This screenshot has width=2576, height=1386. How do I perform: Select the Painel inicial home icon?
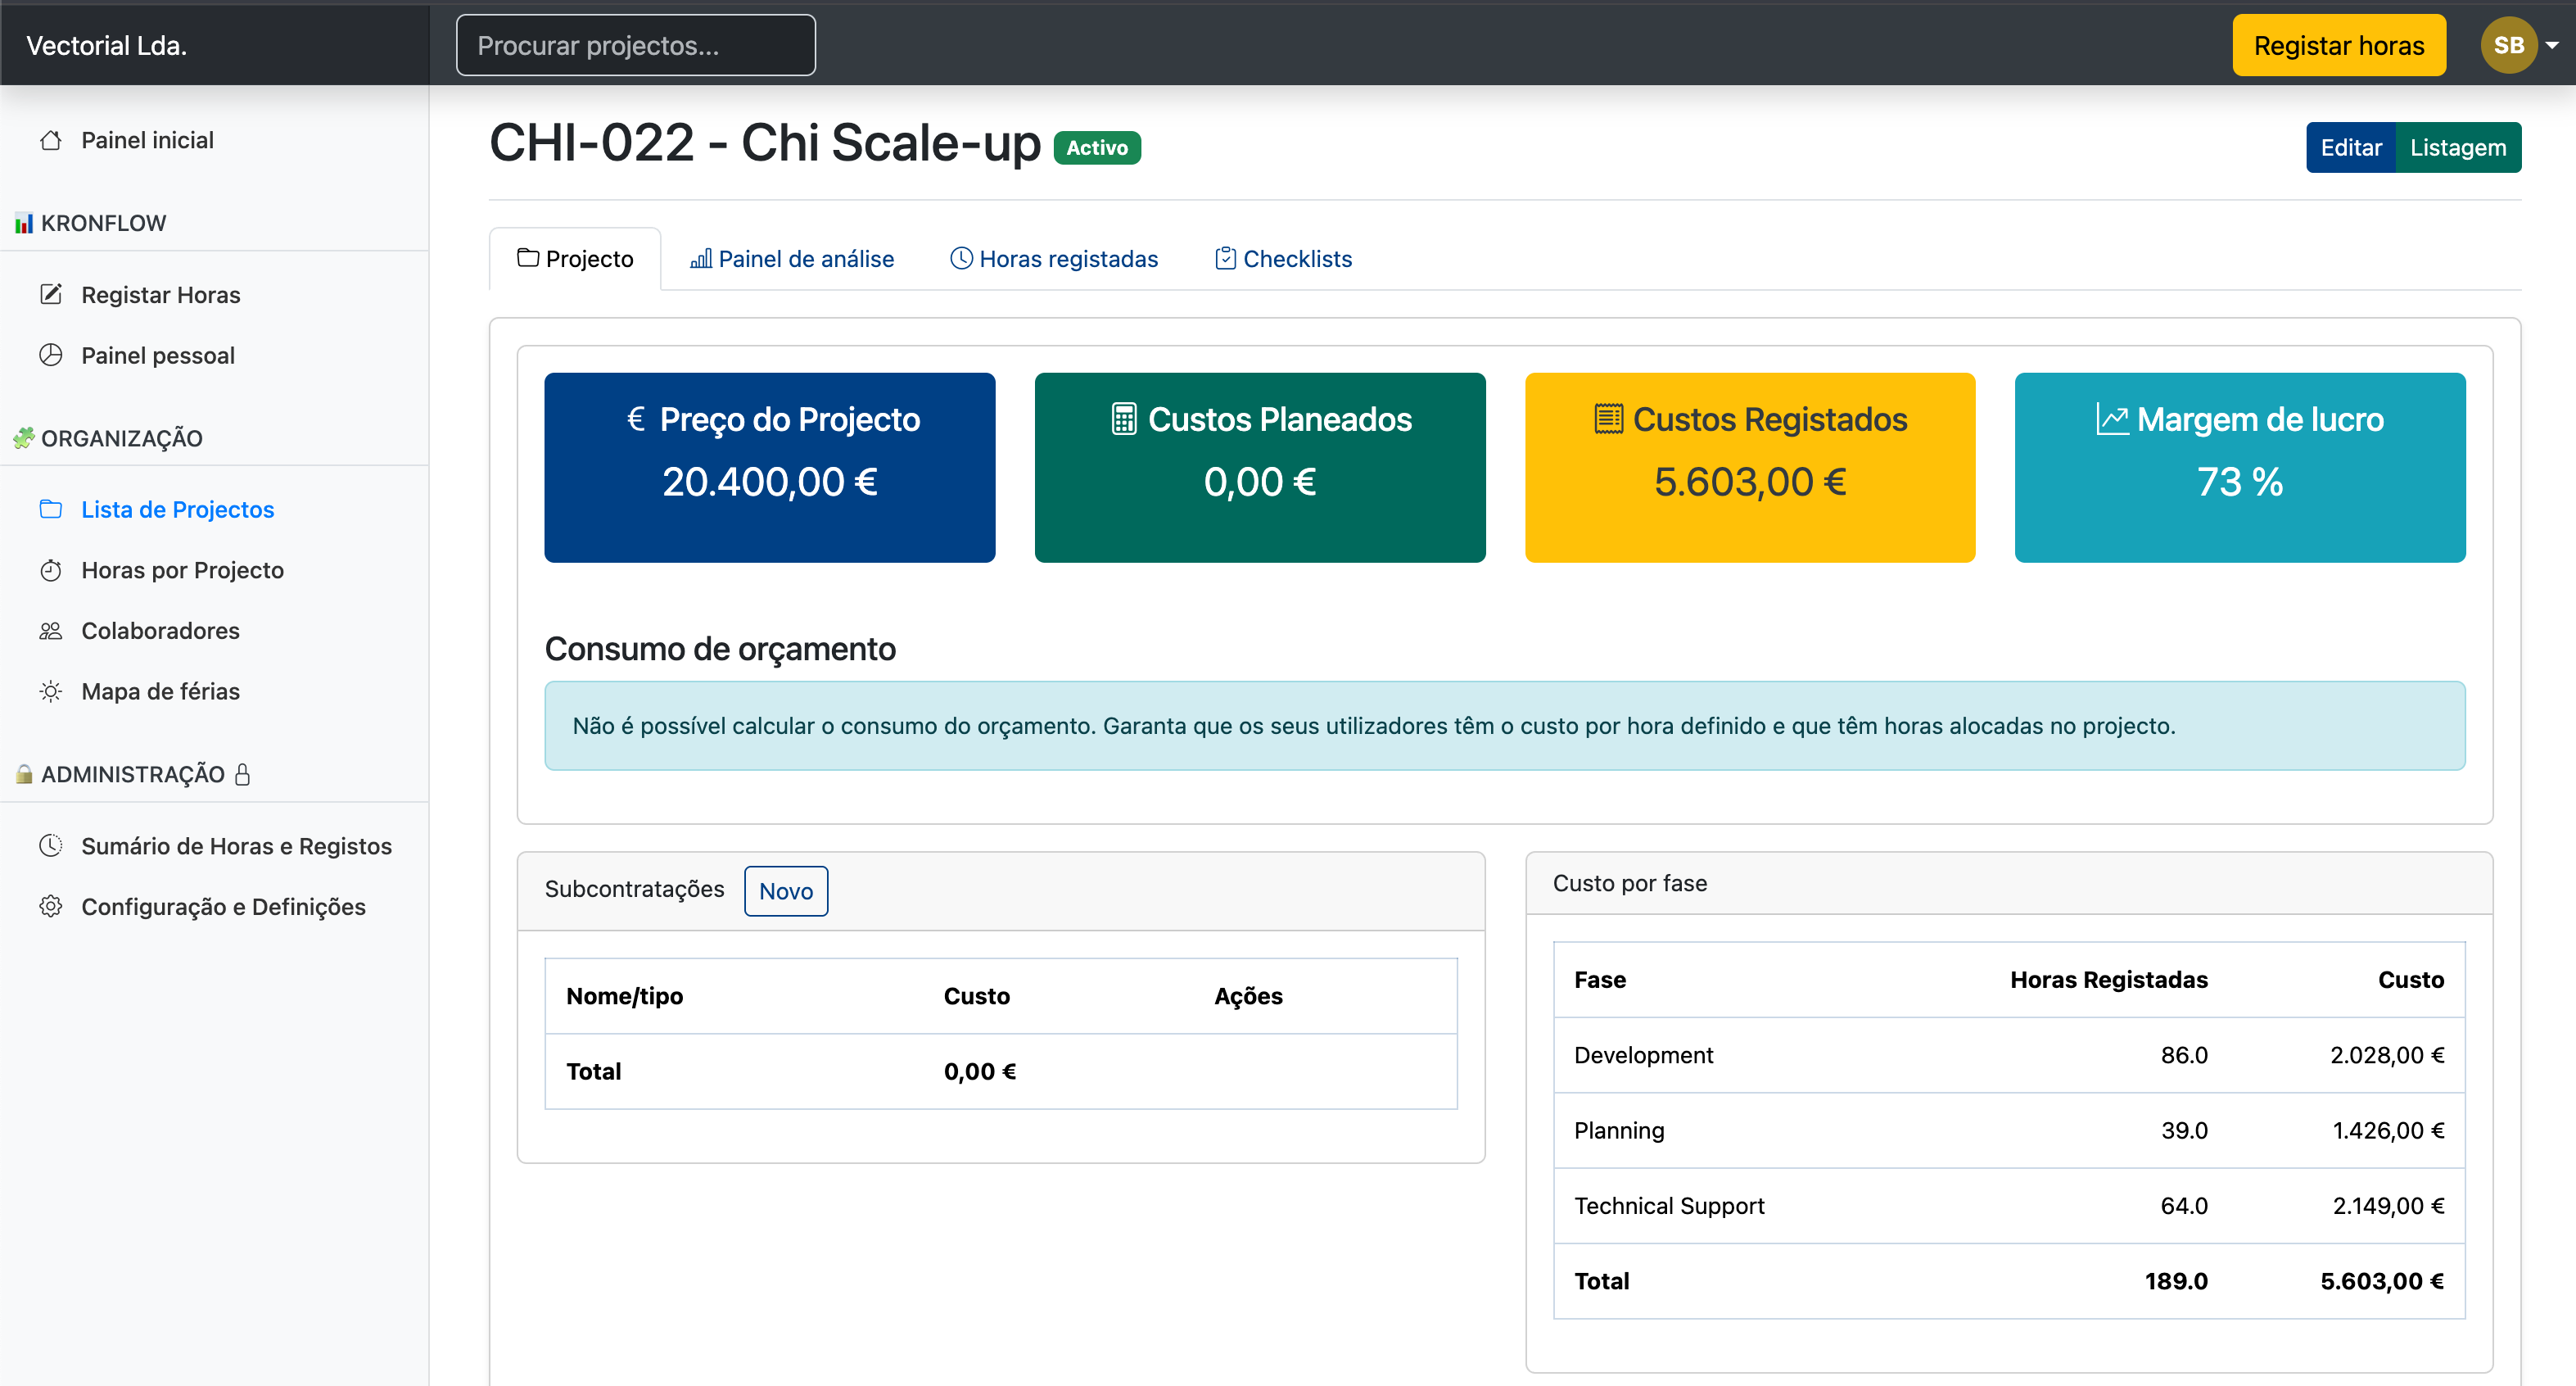pyautogui.click(x=52, y=140)
